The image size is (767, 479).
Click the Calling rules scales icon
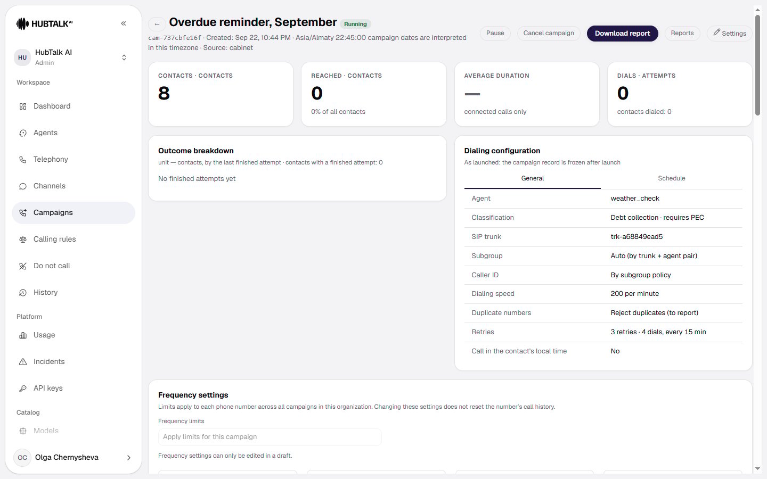point(23,240)
